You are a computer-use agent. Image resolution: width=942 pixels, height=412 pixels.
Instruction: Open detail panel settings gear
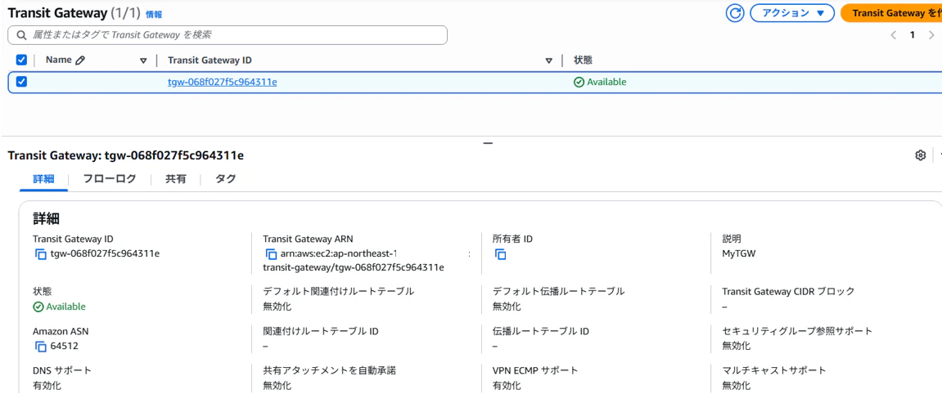click(920, 155)
